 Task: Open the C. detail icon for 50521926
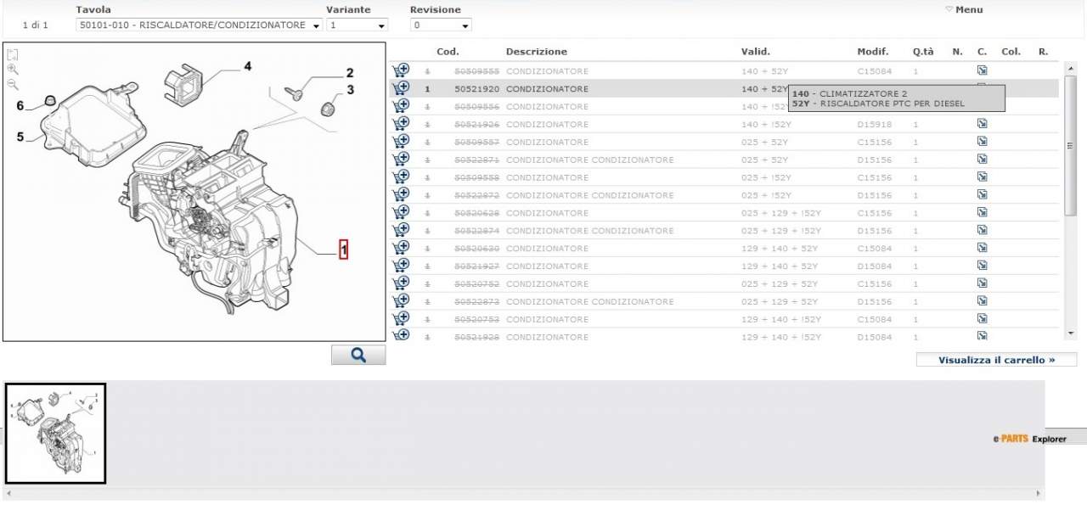(982, 124)
